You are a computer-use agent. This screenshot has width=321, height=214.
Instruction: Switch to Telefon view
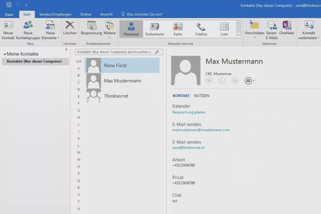[201, 29]
